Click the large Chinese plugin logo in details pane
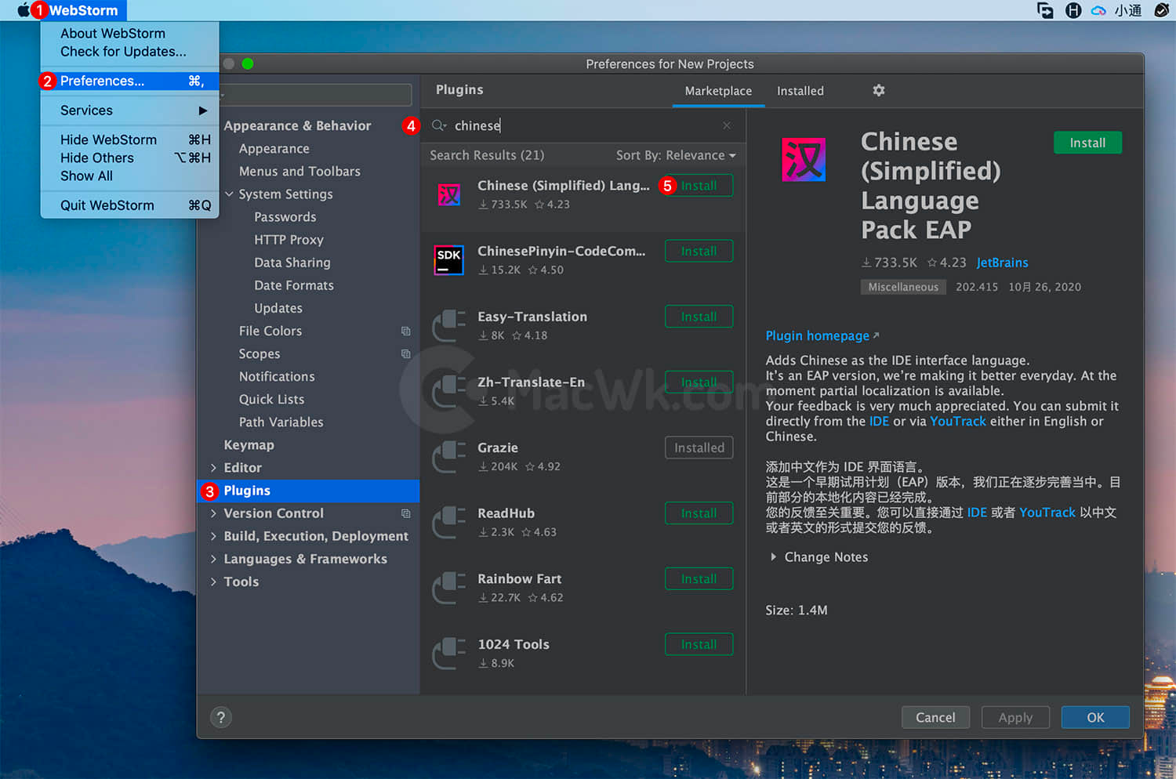This screenshot has width=1176, height=779. click(804, 159)
